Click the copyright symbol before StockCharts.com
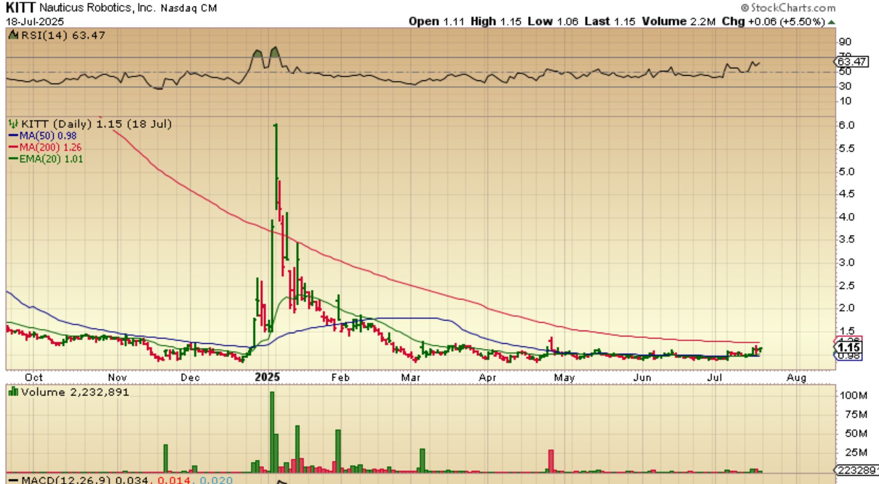The width and height of the screenshot is (879, 484). pyautogui.click(x=744, y=8)
